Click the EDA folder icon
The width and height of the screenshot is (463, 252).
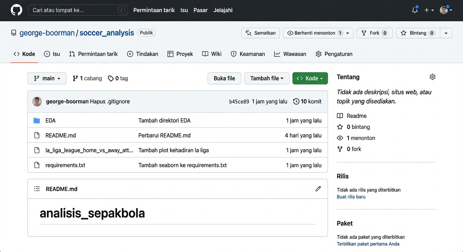[x=37, y=120]
